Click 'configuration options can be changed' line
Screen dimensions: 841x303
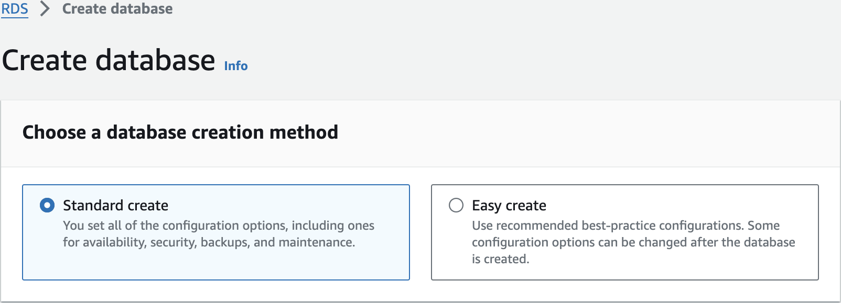pos(633,242)
